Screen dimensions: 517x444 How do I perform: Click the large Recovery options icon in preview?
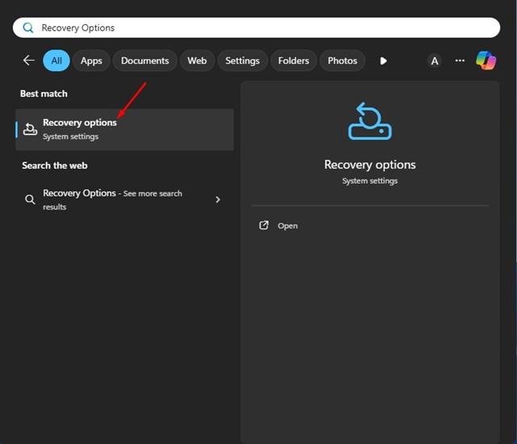369,121
